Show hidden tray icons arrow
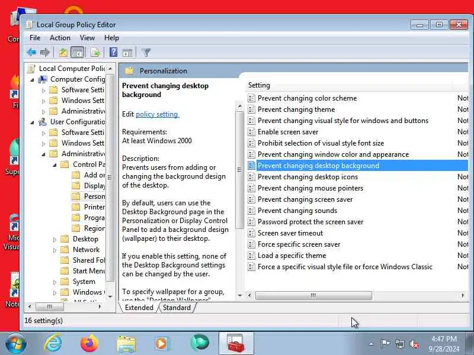This screenshot has height=355, width=474. pos(371,344)
